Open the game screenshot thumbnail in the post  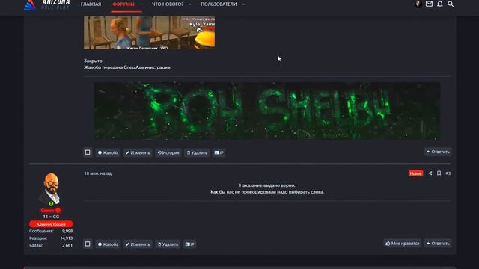click(150, 33)
